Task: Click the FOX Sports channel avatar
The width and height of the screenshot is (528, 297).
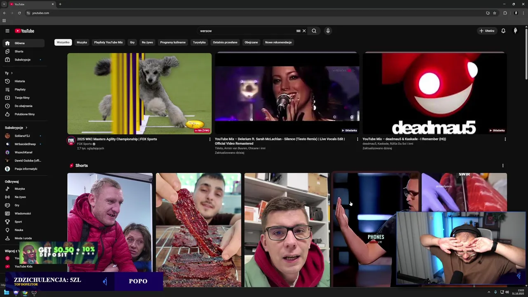Action: 71,141
